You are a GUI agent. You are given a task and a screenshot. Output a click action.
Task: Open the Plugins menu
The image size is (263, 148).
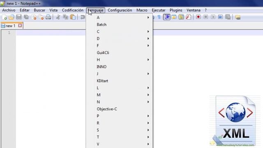(x=176, y=10)
